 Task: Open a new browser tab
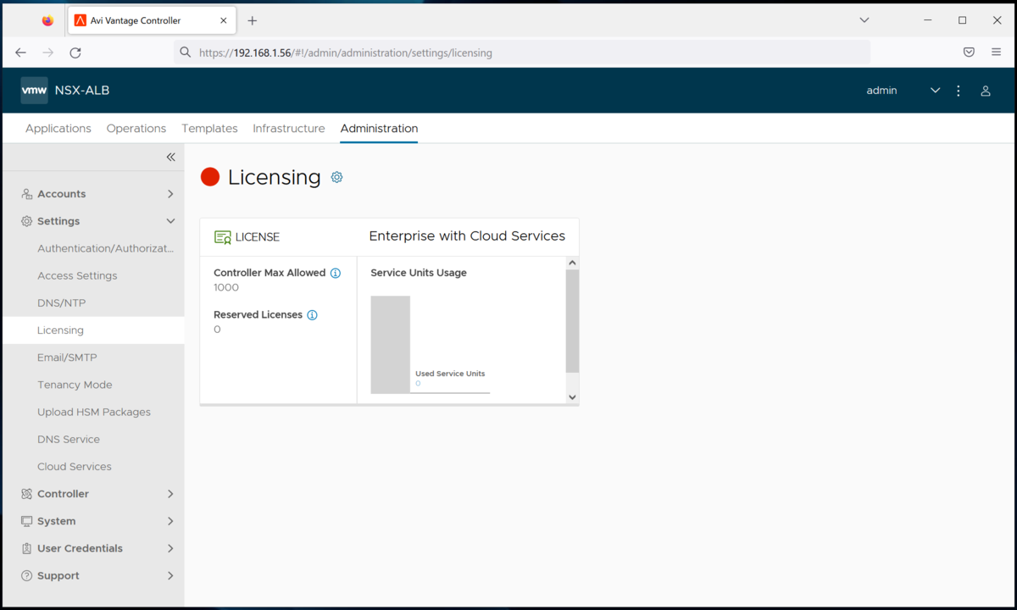point(253,20)
